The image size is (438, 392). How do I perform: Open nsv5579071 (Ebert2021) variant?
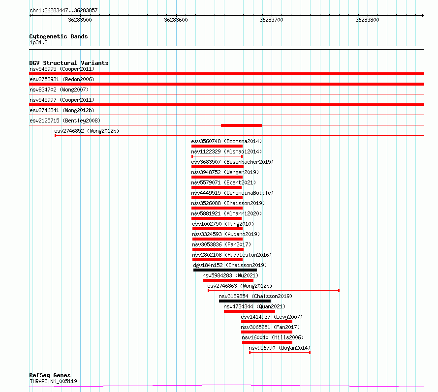coord(223,182)
